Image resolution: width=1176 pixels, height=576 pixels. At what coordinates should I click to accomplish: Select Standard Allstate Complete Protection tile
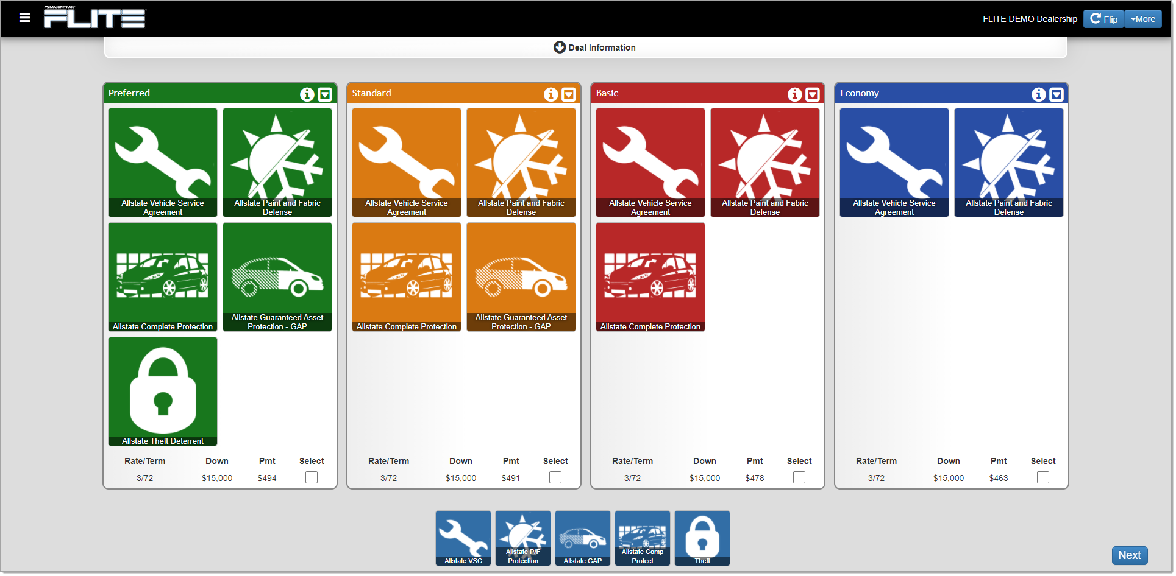(407, 277)
